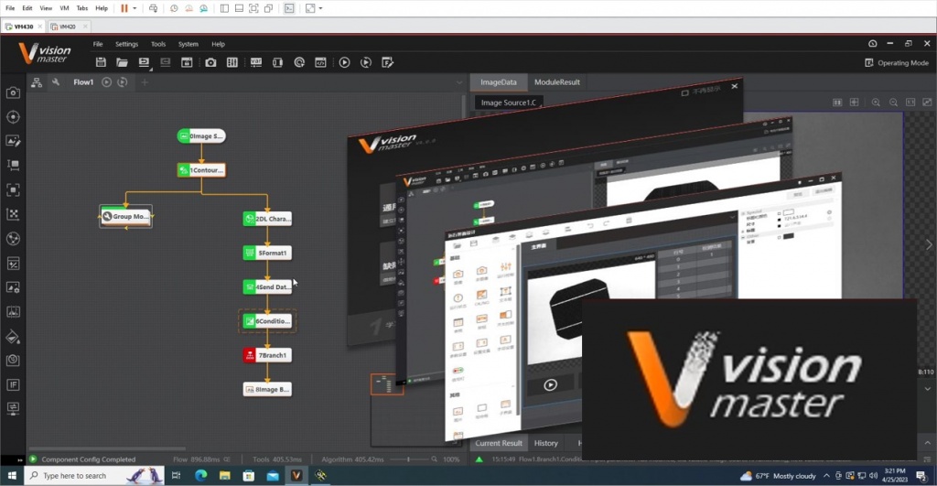The width and height of the screenshot is (937, 486).
Task: Click the Windows Start button
Action: [x=11, y=475]
